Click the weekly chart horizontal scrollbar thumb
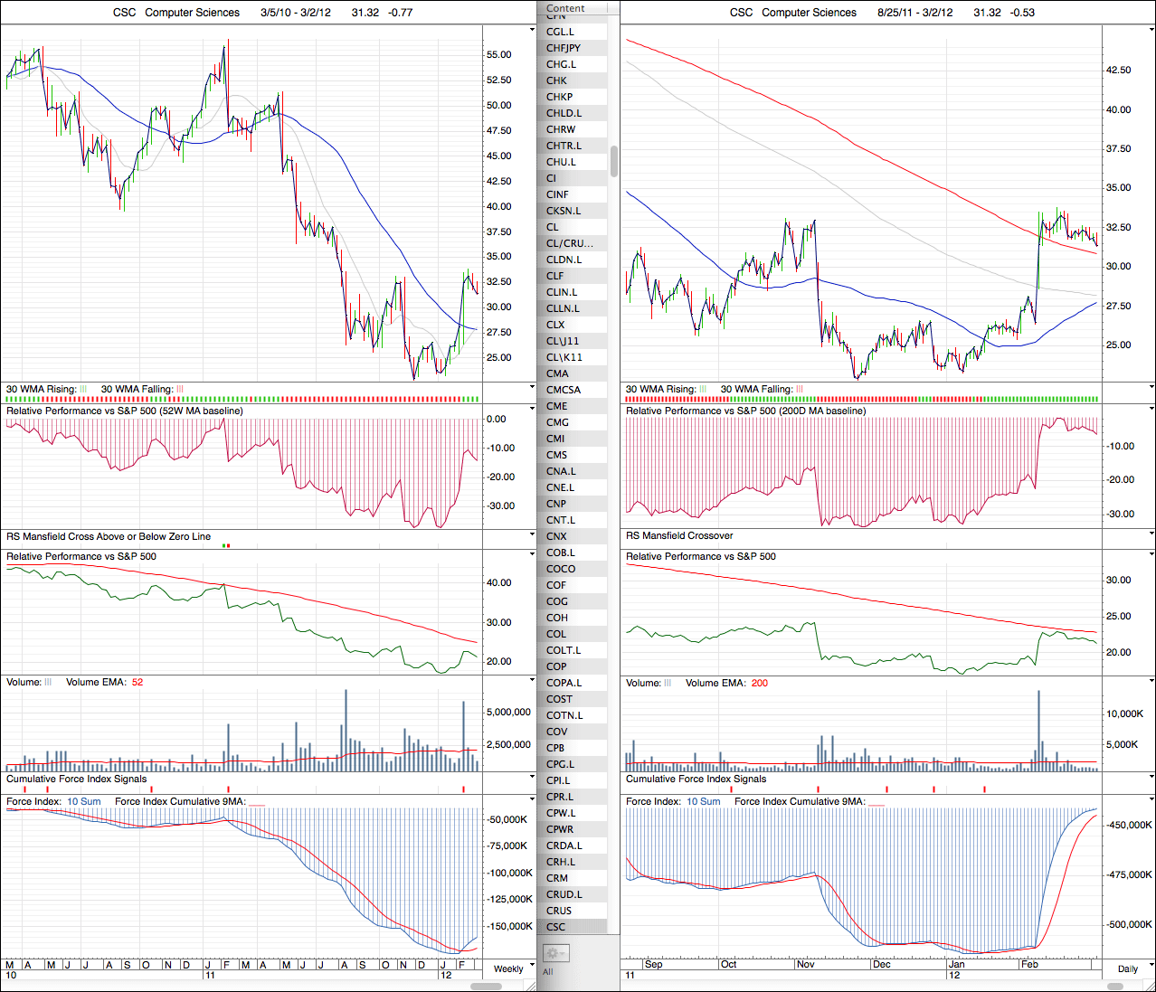The image size is (1156, 992). tap(486, 986)
